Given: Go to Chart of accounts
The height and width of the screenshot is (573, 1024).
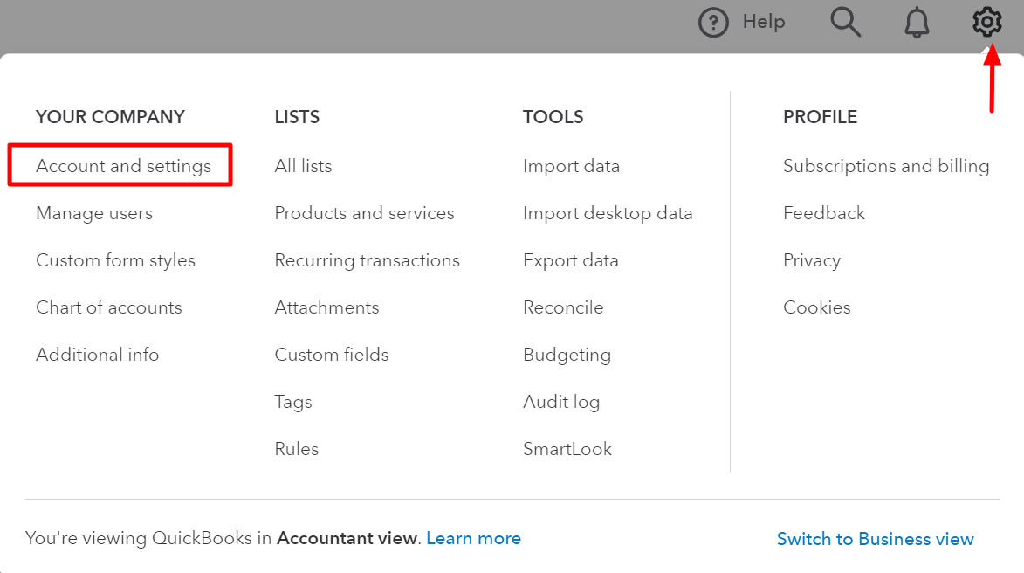Looking at the screenshot, I should pos(109,307).
